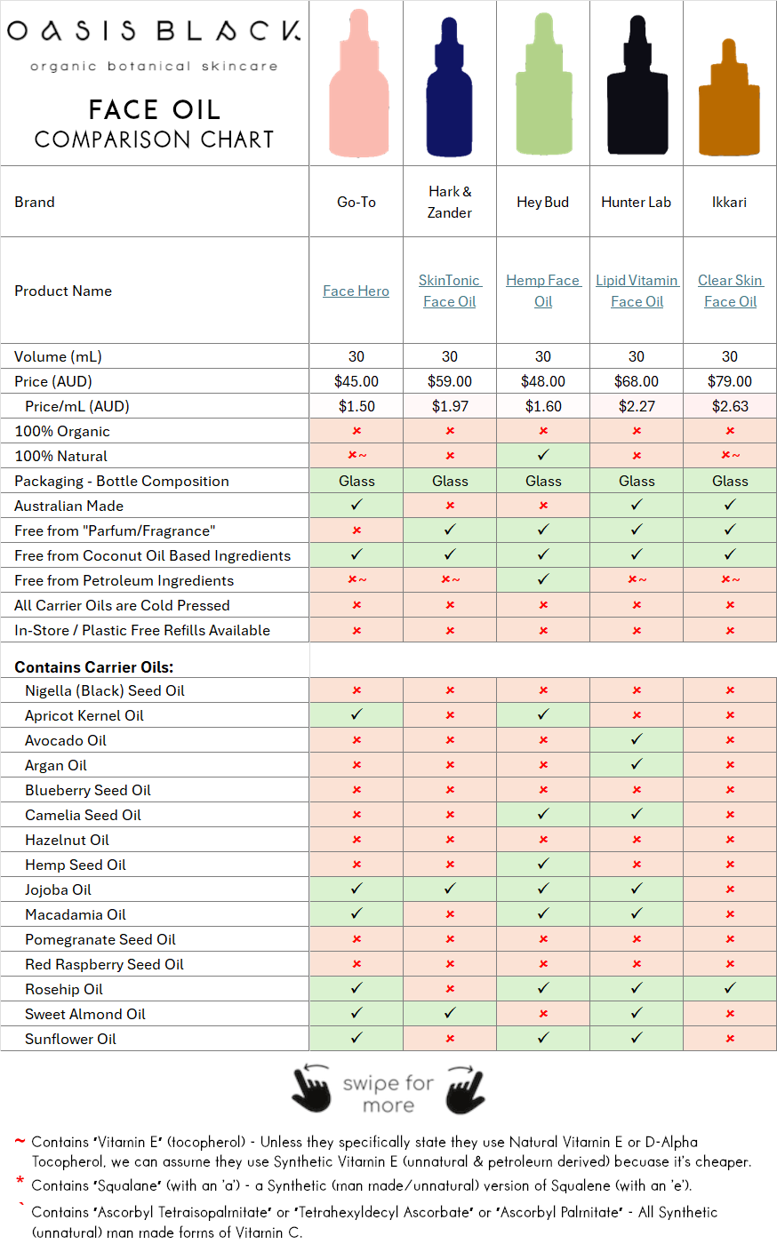The width and height of the screenshot is (777, 1244).
Task: Select the 'Red Raspberry Seed Oil' row label
Action: pos(104,964)
